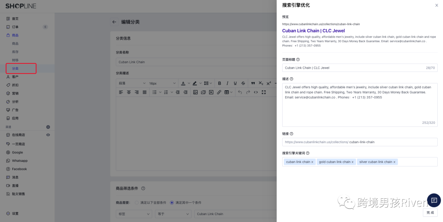Redo the last editor change

pyautogui.click(x=248, y=92)
